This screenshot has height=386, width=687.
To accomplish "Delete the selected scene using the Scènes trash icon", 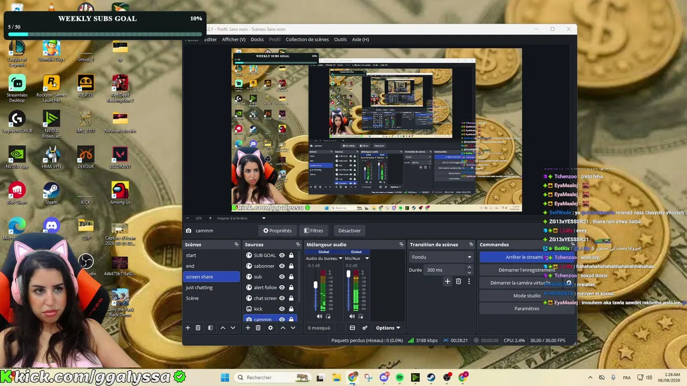I will (x=198, y=328).
